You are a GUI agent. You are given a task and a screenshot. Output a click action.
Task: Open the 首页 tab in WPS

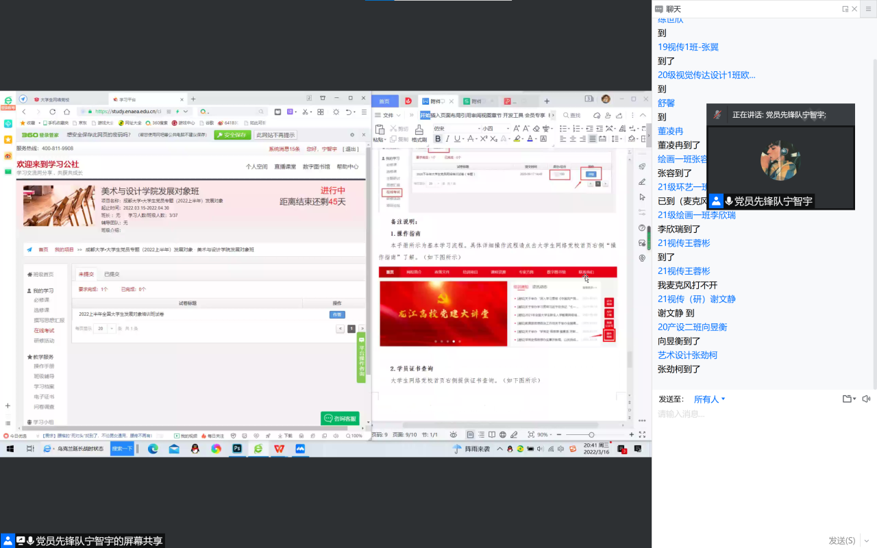385,101
